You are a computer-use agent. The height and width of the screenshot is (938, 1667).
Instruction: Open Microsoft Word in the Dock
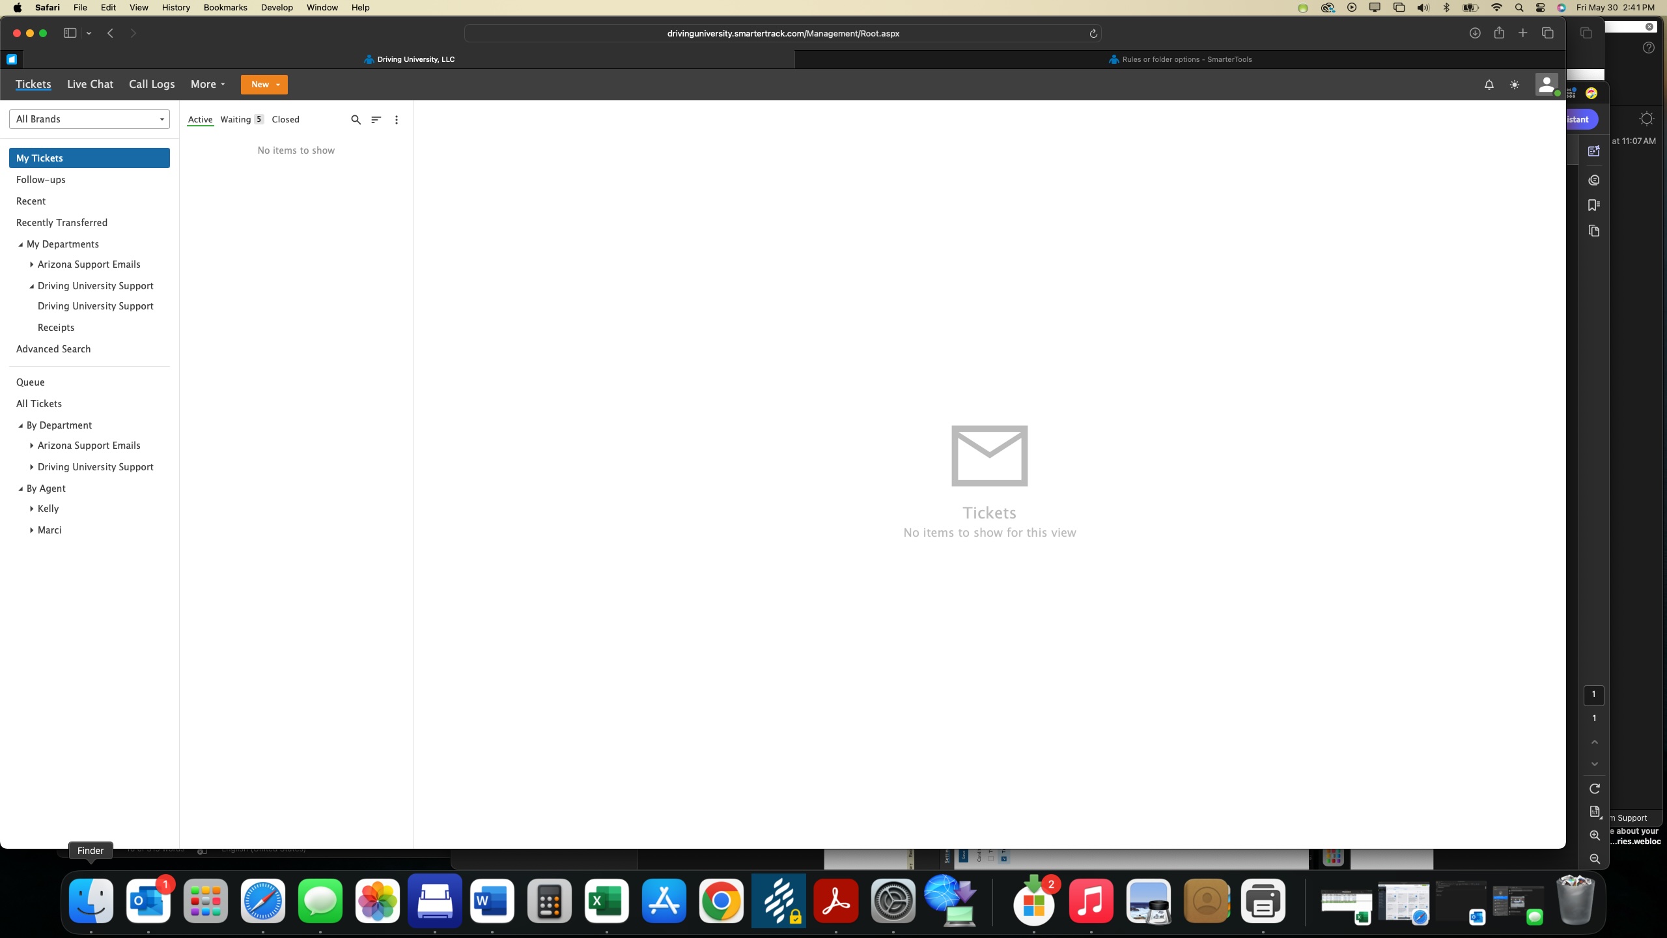(x=492, y=901)
